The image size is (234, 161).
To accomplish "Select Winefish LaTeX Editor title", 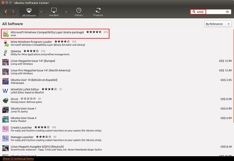I will 25,90.
